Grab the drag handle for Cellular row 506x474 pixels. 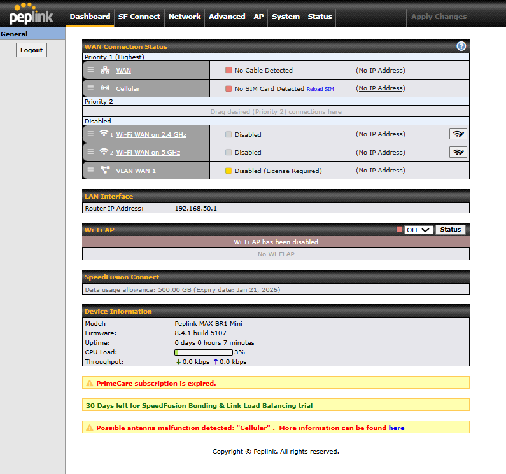point(90,88)
